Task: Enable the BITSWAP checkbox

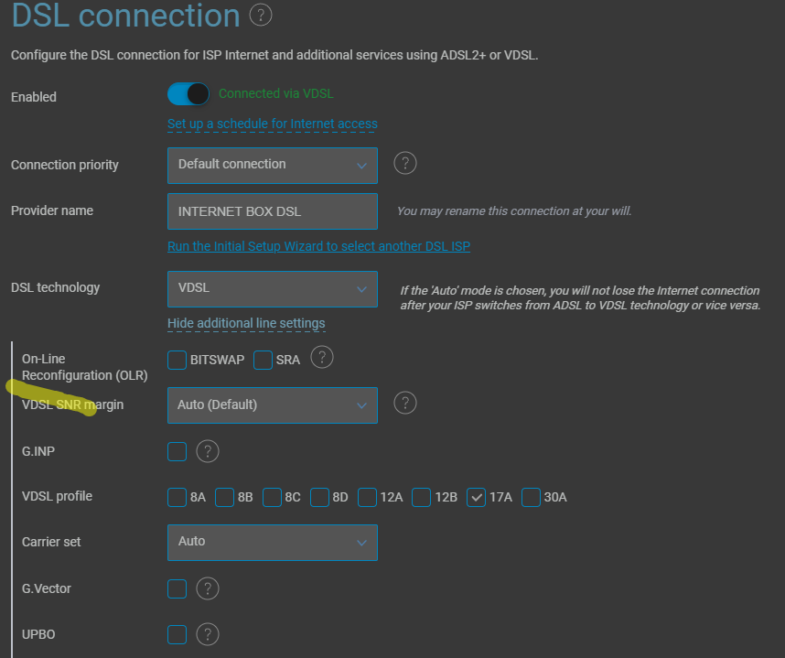Action: point(177,360)
